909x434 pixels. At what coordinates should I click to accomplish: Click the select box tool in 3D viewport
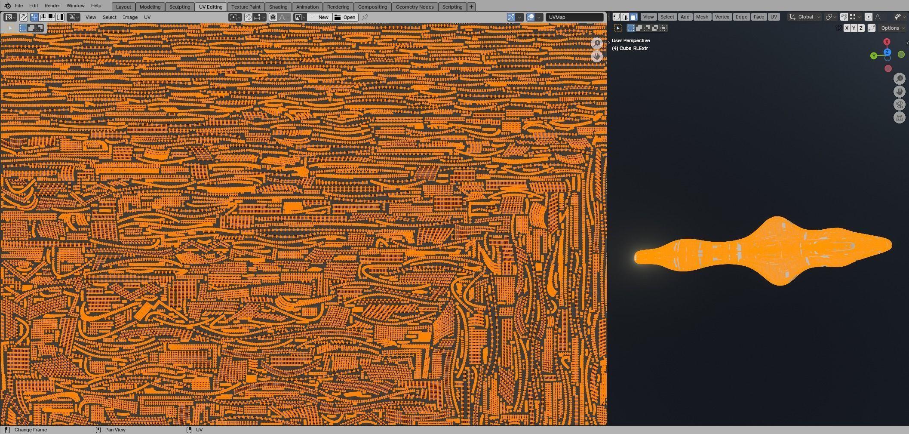tap(618, 28)
